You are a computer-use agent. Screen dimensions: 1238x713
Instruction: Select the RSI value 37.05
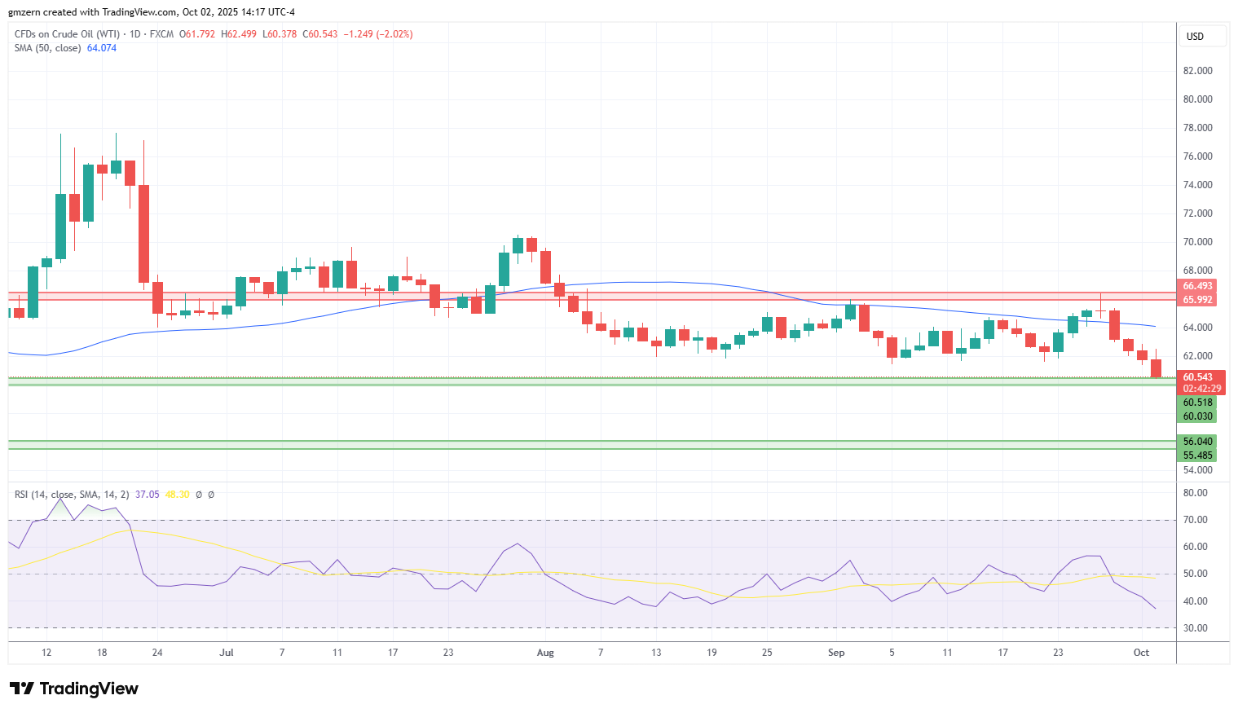pos(148,495)
